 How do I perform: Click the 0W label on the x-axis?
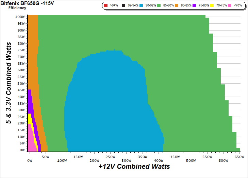pos(29,157)
